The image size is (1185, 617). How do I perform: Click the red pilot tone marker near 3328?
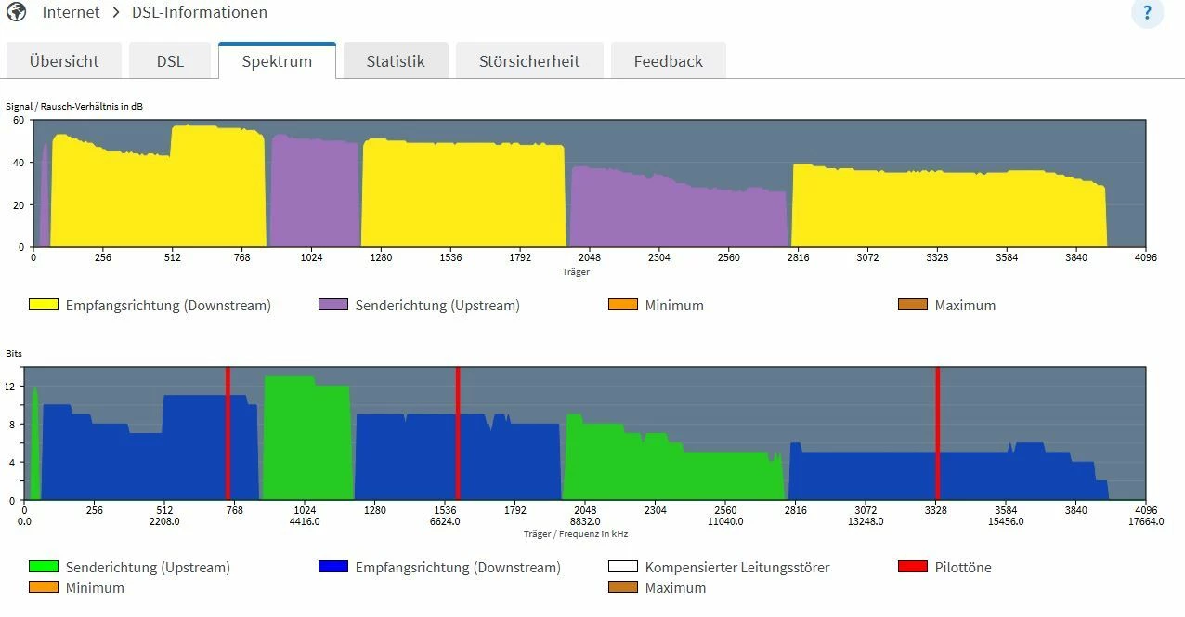937,433
